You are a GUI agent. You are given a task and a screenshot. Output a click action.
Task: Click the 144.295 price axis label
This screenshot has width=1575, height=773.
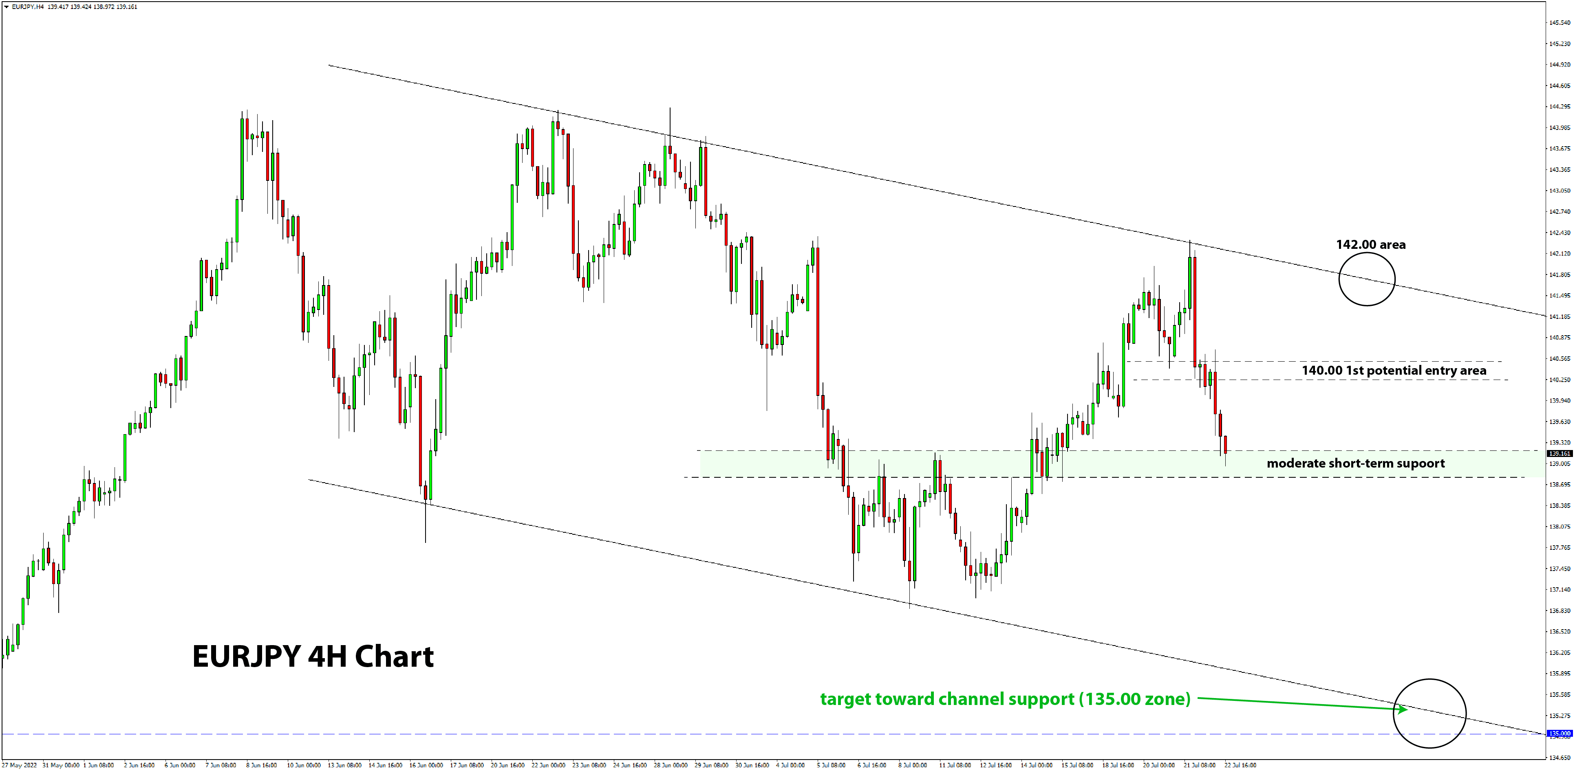[1559, 106]
